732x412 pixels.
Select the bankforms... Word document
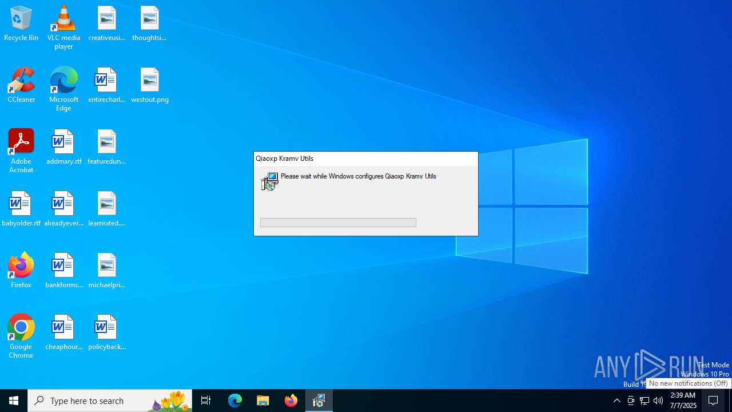[63, 271]
